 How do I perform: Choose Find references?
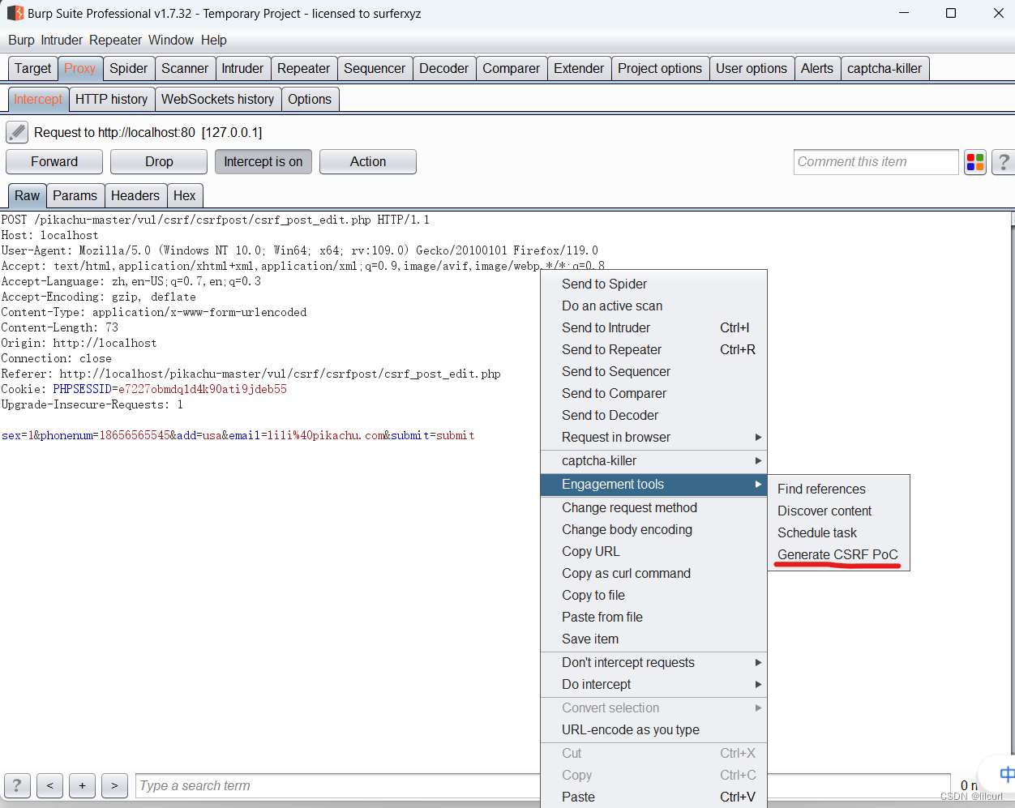click(x=838, y=489)
